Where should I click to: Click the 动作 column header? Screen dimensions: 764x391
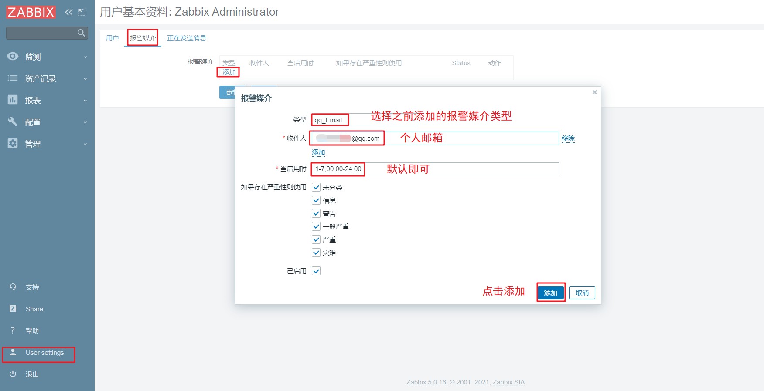tap(495, 63)
